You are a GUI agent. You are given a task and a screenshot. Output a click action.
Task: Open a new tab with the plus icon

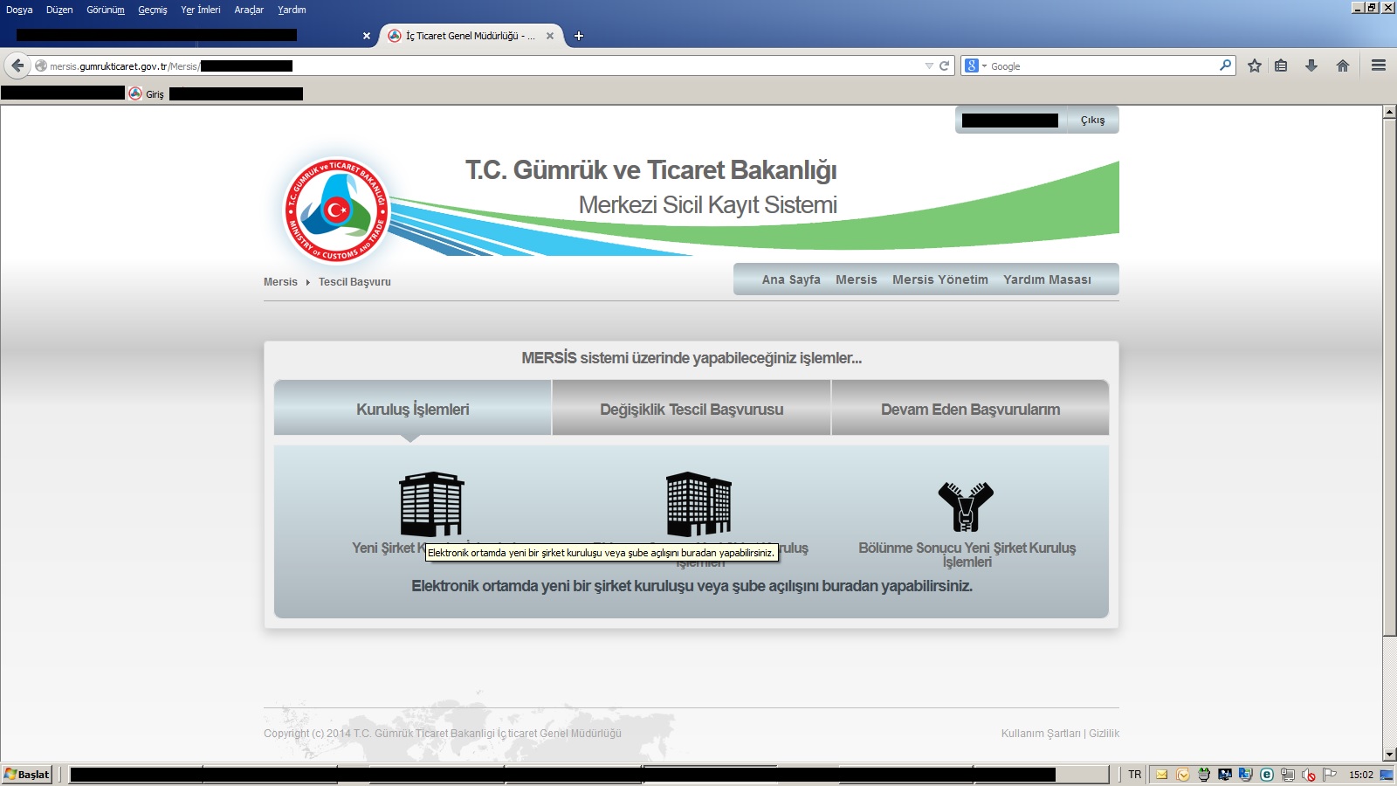click(x=578, y=36)
